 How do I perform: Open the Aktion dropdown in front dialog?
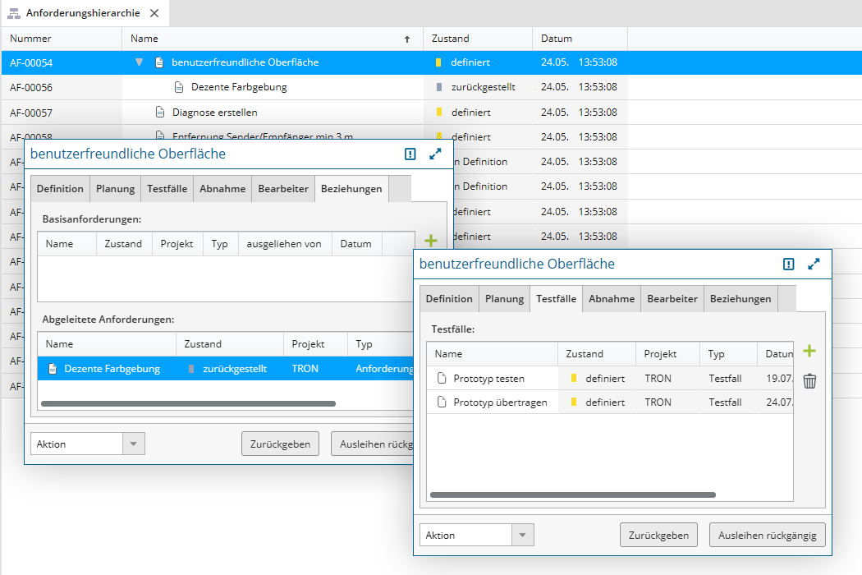(x=522, y=535)
